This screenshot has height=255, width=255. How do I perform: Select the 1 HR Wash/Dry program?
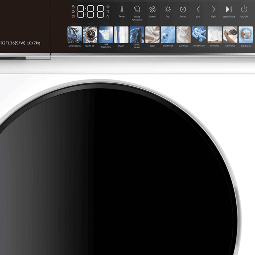[106, 35]
